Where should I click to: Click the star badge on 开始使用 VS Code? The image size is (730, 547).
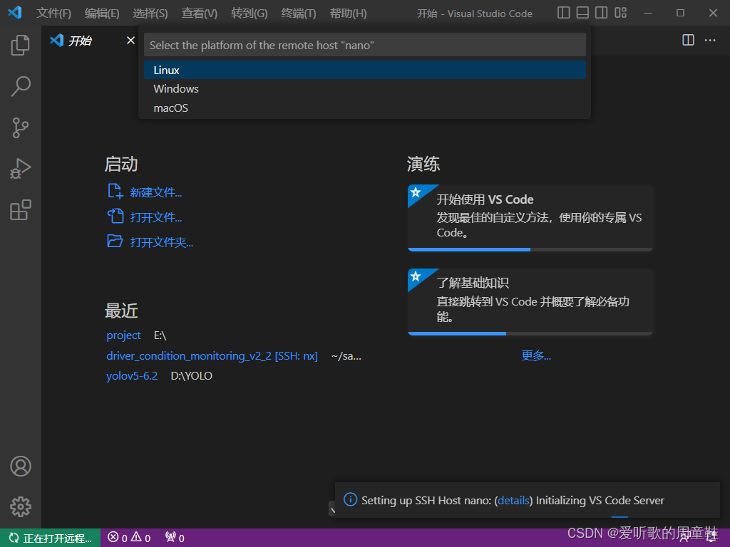(416, 192)
